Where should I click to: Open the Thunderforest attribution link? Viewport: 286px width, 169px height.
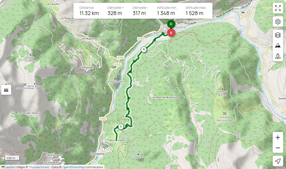(x=39, y=167)
